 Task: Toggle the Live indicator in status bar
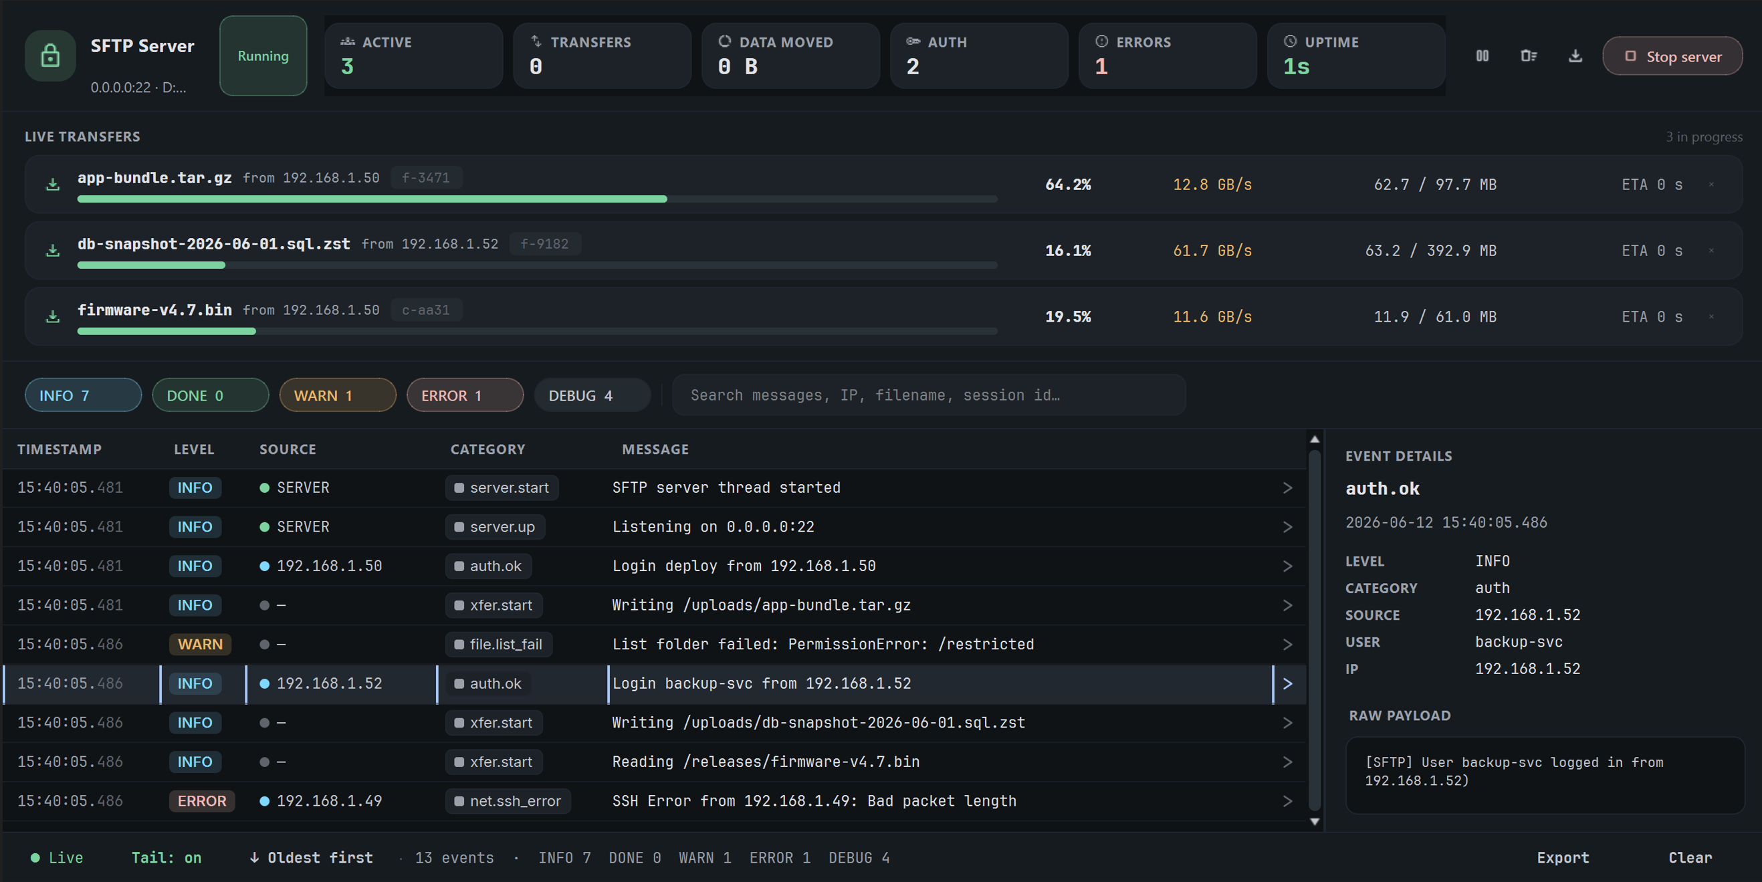tap(57, 858)
